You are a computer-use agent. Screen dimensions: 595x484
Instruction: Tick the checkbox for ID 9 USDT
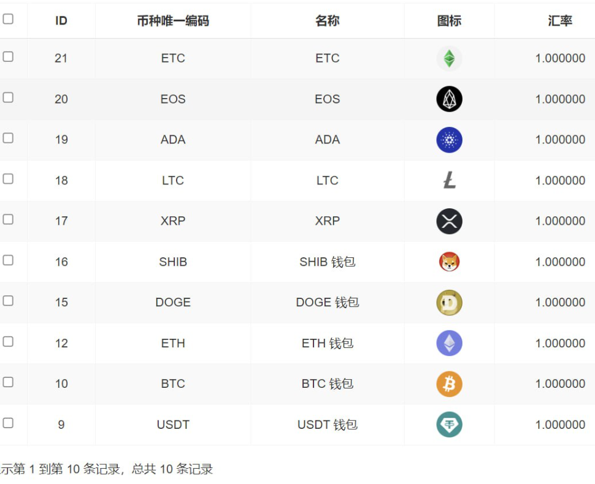pos(8,423)
